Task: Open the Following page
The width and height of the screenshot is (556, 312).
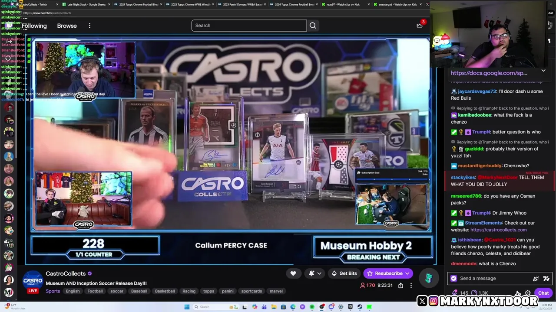Action: point(34,26)
